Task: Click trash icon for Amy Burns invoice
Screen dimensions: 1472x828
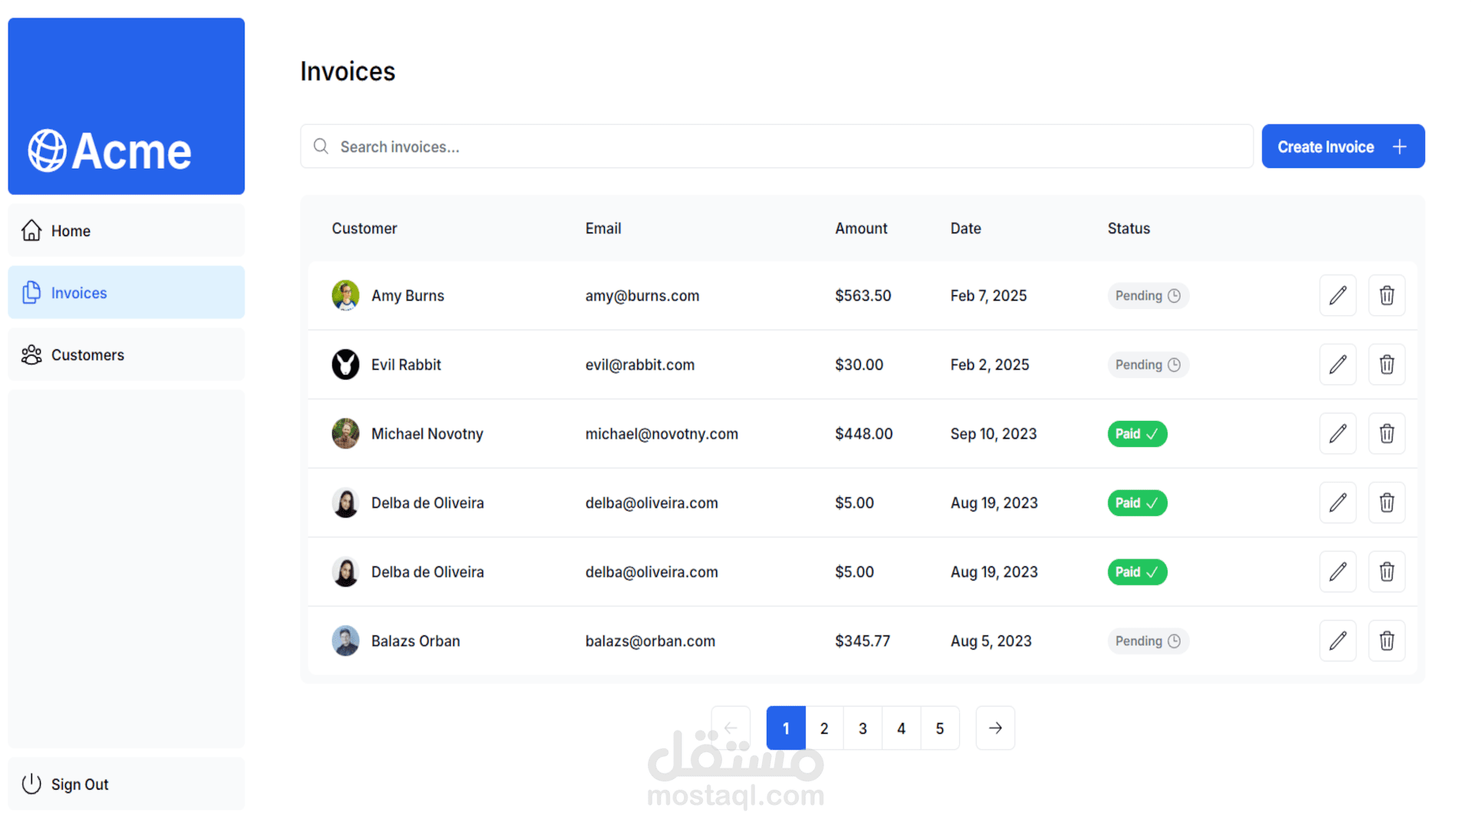Action: click(x=1386, y=295)
